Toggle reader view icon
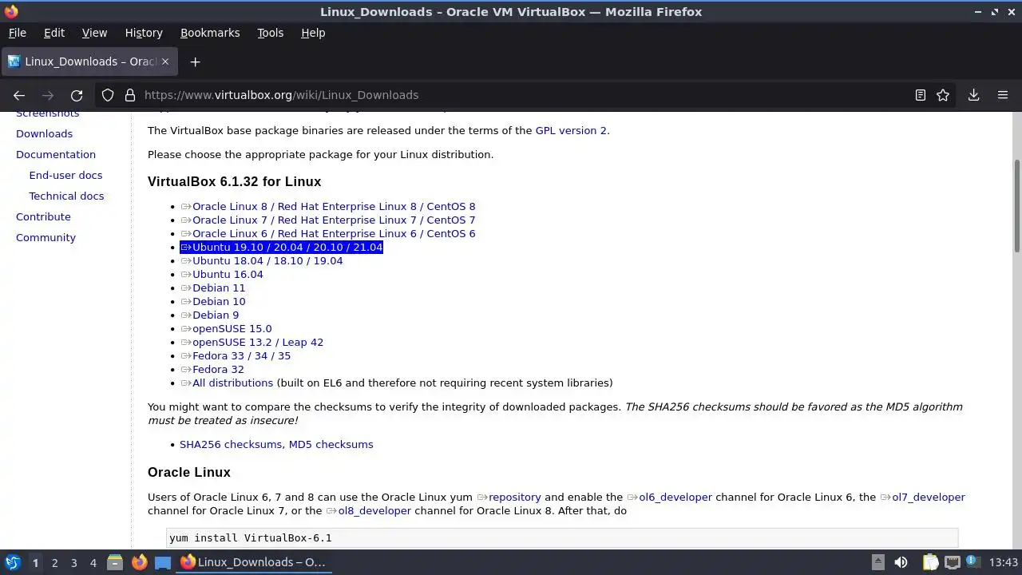1022x575 pixels. (x=921, y=95)
